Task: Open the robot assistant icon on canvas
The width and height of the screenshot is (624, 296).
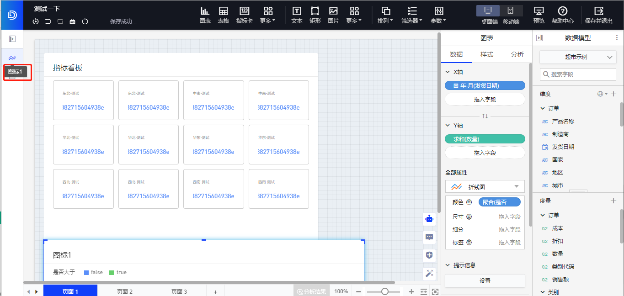Action: pos(429,219)
